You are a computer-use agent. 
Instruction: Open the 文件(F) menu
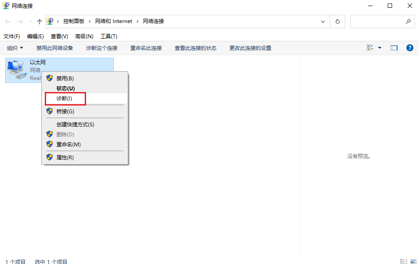pyautogui.click(x=11, y=36)
